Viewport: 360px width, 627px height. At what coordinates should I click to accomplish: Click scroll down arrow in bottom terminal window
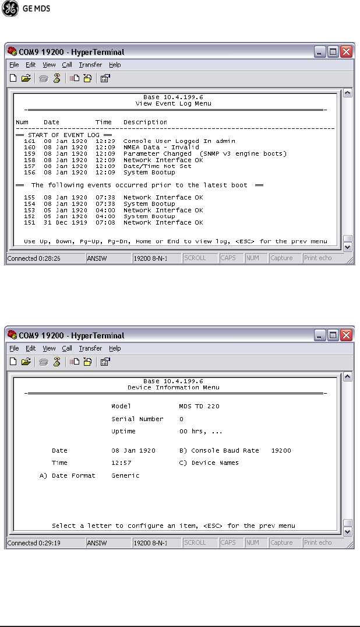[x=347, y=532]
